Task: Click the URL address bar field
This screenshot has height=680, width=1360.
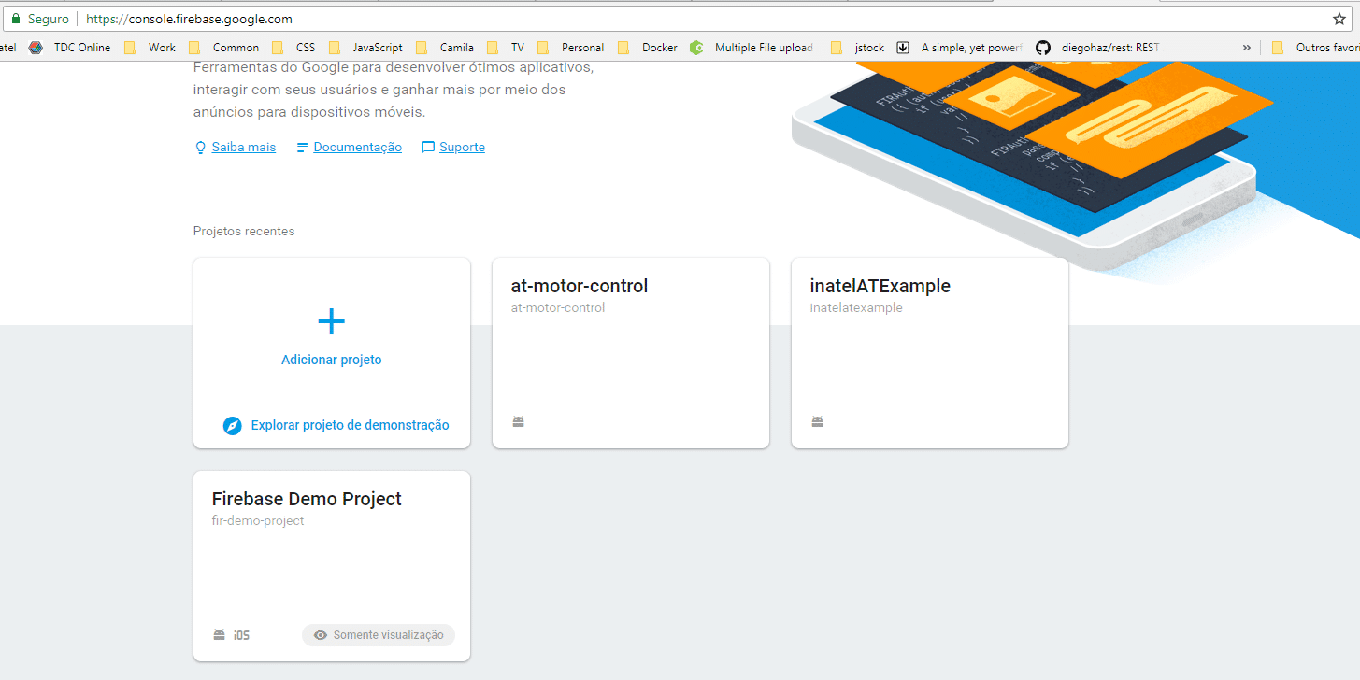Action: point(701,19)
